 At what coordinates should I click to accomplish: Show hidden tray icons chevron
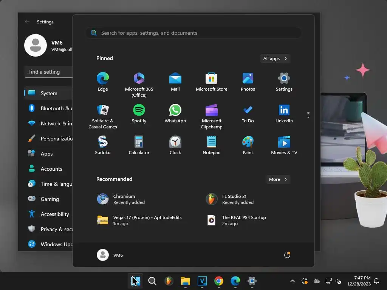293,281
